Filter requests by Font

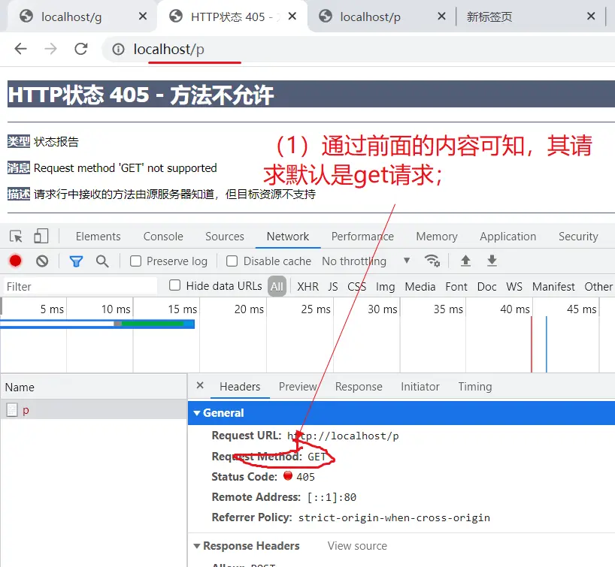456,286
